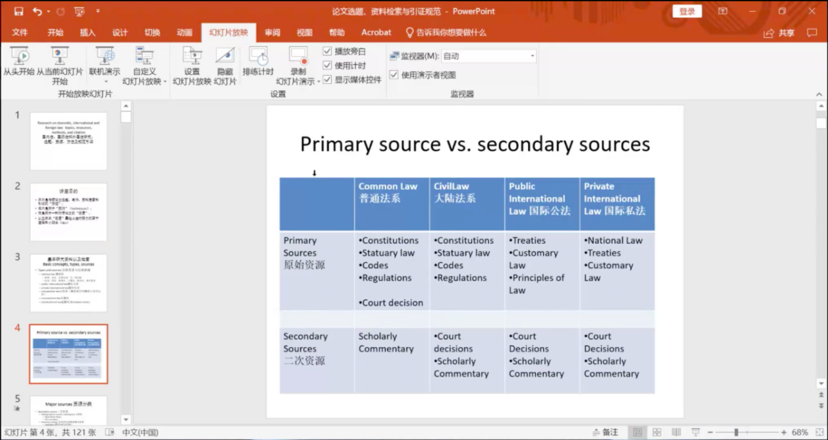Image resolution: width=828 pixels, height=440 pixels.
Task: Start slideshow from current slide
Action: point(60,57)
